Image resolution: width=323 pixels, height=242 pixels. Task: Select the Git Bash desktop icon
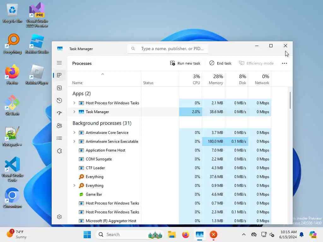12,105
